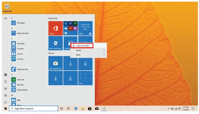This screenshot has height=114, width=199.
Task: Jump to letter G section header
Action: coord(12,75)
